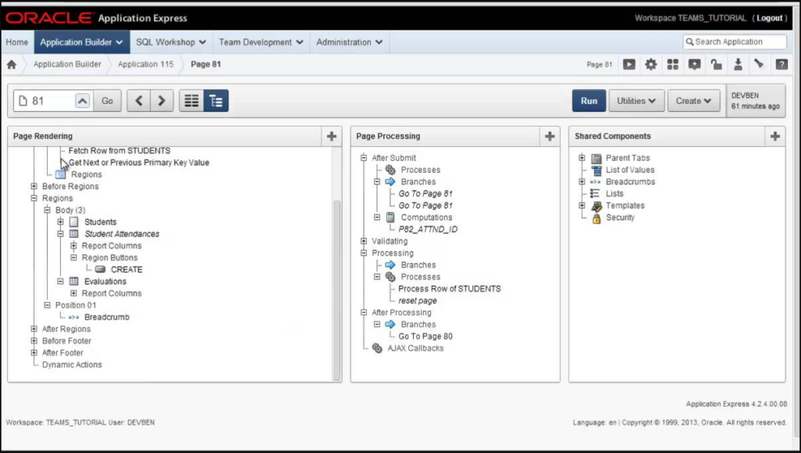Screen dimensions: 801x453
Task: Open the P82_ATTND_ID computation
Action: [428, 229]
